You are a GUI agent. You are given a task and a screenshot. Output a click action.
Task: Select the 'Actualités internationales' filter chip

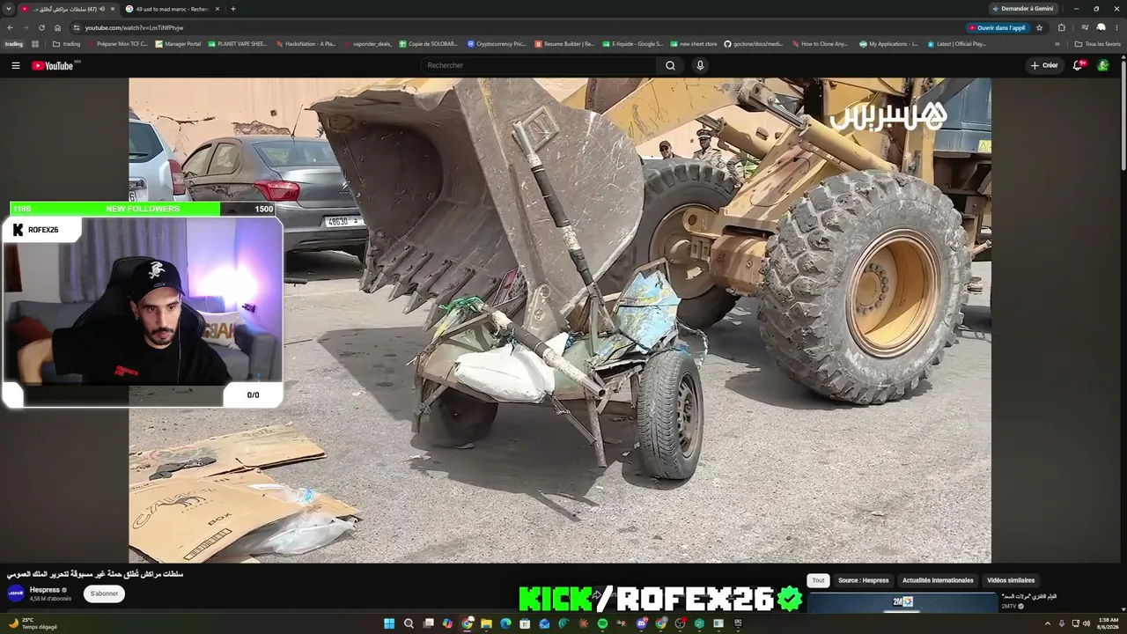click(938, 580)
